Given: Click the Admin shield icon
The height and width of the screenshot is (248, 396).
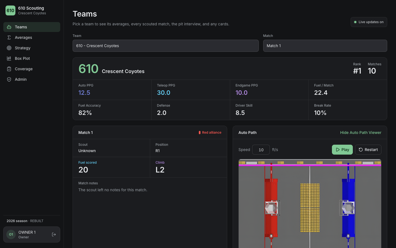Looking at the screenshot, I should [9, 79].
